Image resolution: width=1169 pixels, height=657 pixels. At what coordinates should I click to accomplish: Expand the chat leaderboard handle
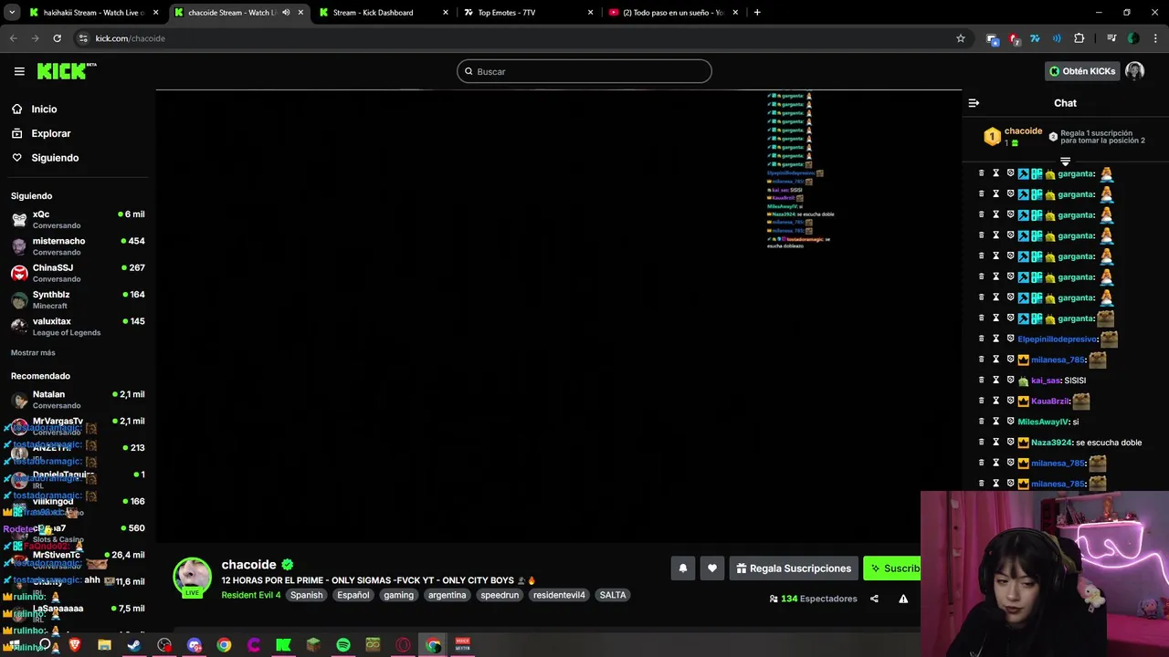1065,162
